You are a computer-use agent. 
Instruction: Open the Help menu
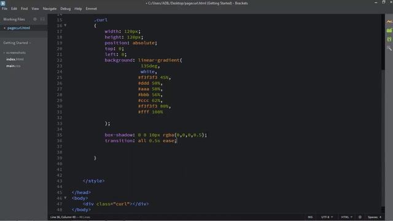pyautogui.click(x=78, y=9)
